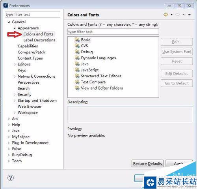197x189 pixels.
Task: Click the Go to Default button
Action: click(x=177, y=83)
